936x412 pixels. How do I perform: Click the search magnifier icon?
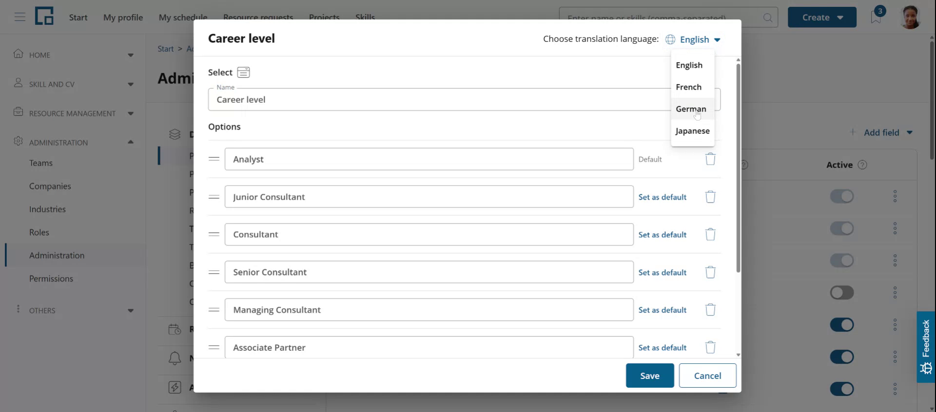pos(768,18)
